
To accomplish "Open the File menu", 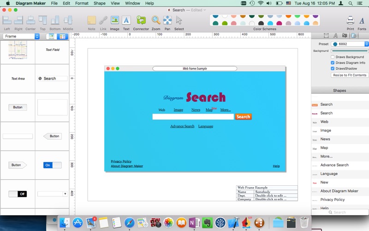I will pos(54,3).
